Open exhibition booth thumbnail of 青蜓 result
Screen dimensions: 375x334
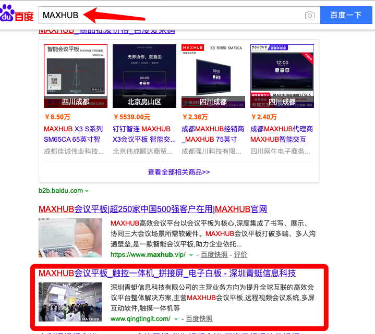[70, 302]
